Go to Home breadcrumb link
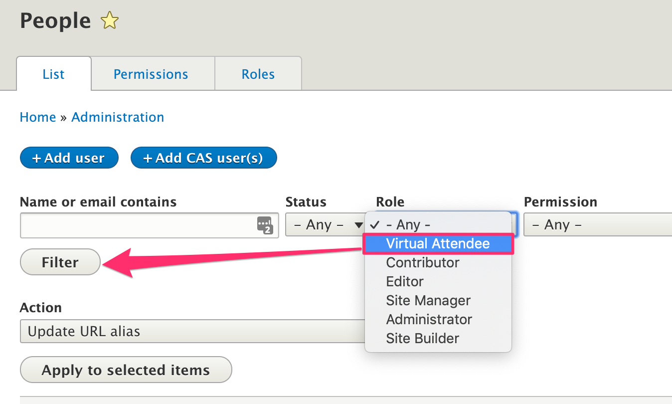Image resolution: width=672 pixels, height=404 pixels. (x=38, y=117)
